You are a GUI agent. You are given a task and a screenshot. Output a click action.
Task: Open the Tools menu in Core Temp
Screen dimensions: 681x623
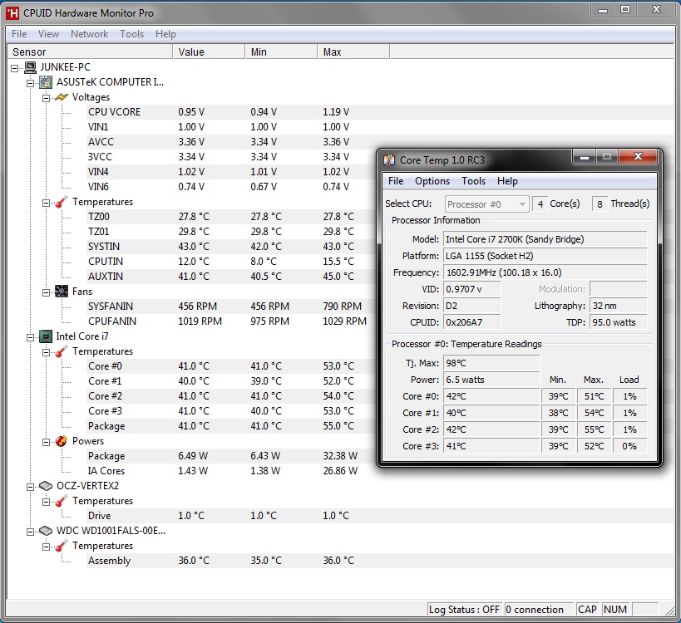click(473, 181)
